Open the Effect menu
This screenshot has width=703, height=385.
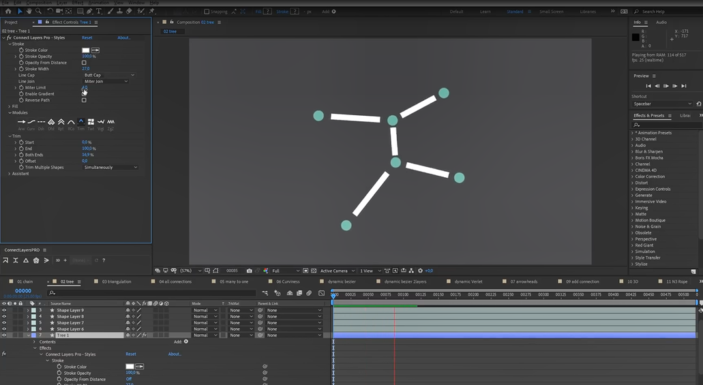78,3
